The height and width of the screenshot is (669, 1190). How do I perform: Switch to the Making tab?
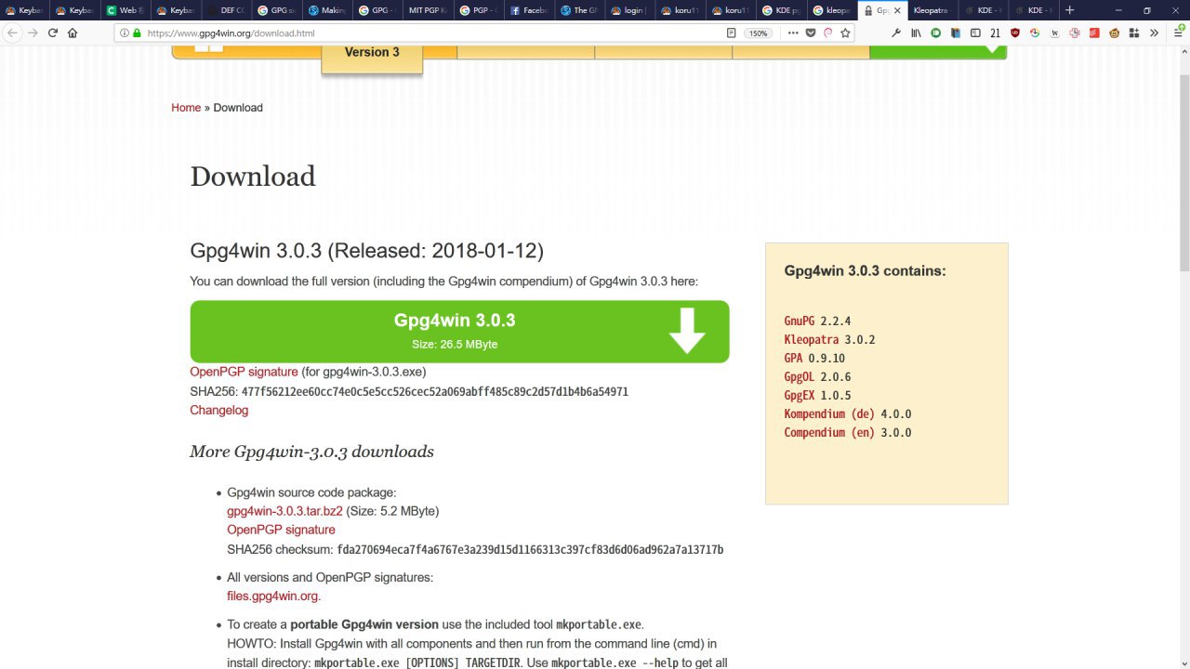326,10
